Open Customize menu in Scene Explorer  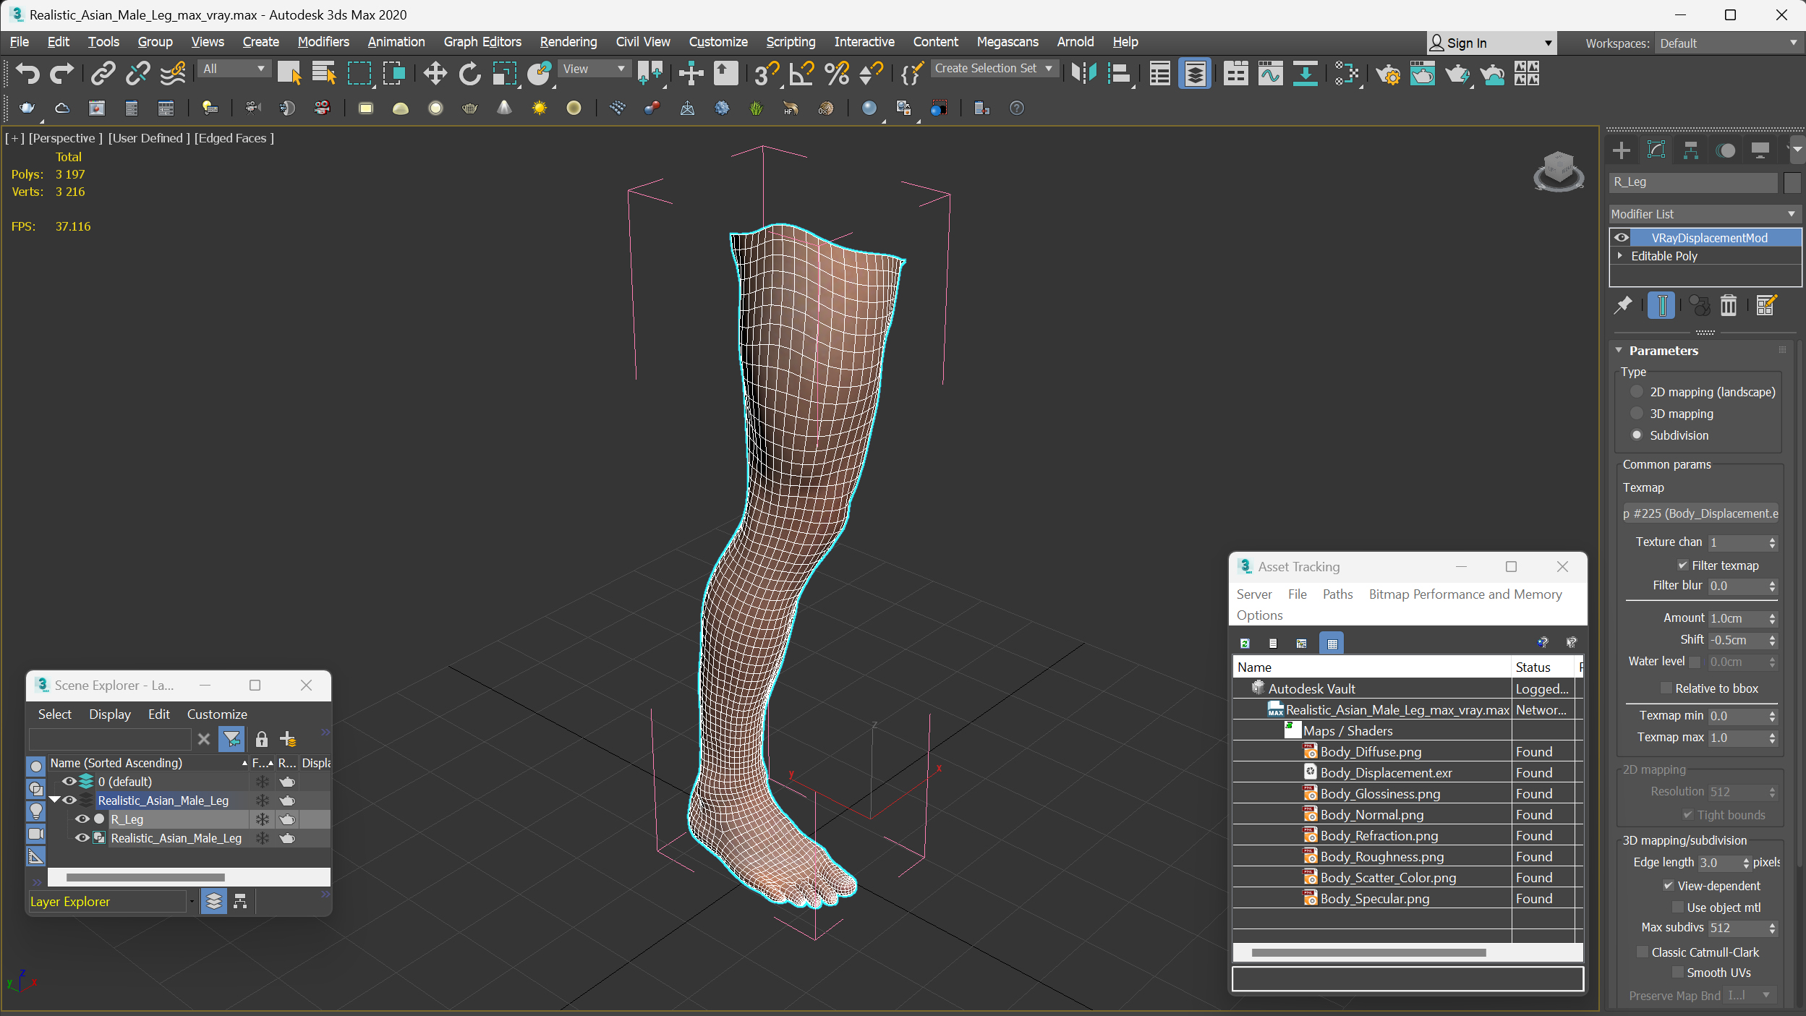[217, 714]
